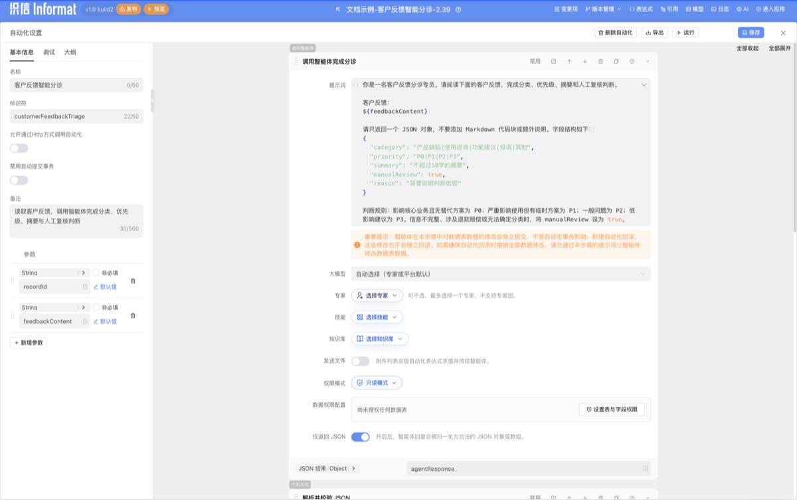The height and width of the screenshot is (500, 797).
Task: Check 非必填 for feedbackContent parameter
Action: (96, 307)
